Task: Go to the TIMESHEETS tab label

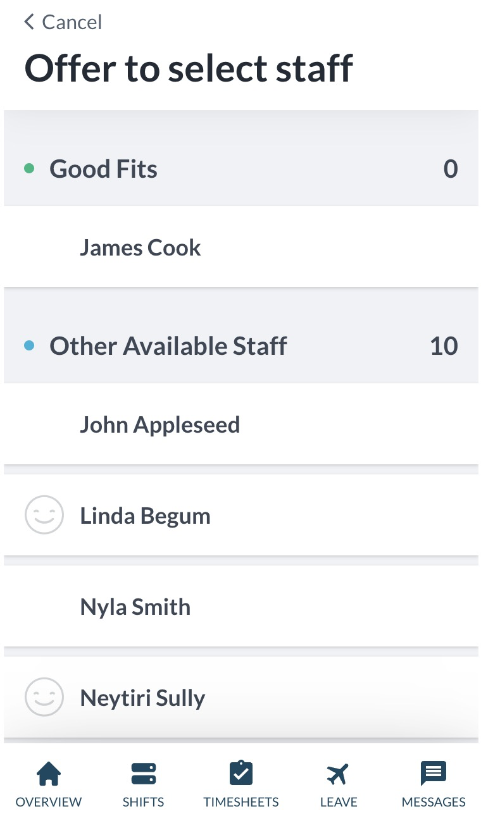Action: tap(240, 802)
